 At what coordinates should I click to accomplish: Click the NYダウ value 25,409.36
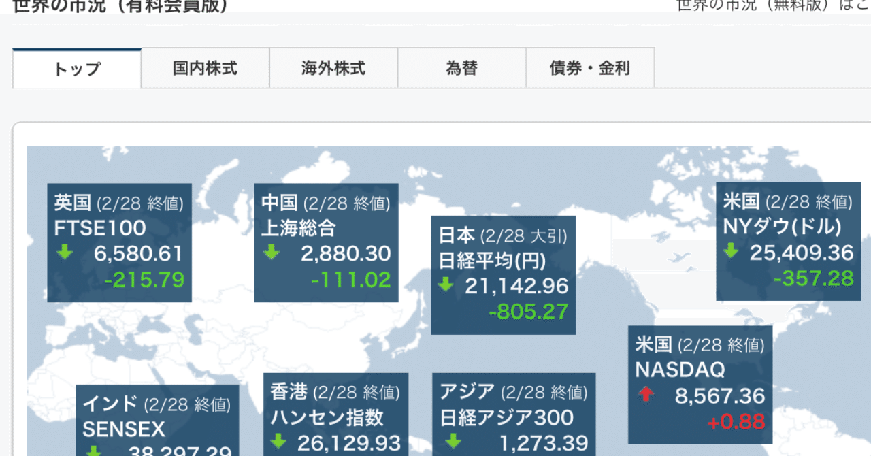pyautogui.click(x=802, y=253)
